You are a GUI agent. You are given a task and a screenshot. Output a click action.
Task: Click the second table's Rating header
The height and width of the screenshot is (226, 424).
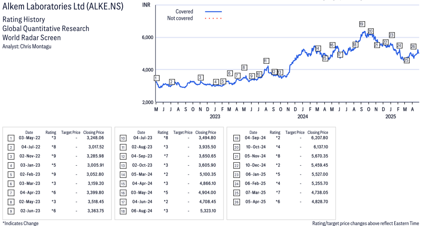(x=163, y=132)
